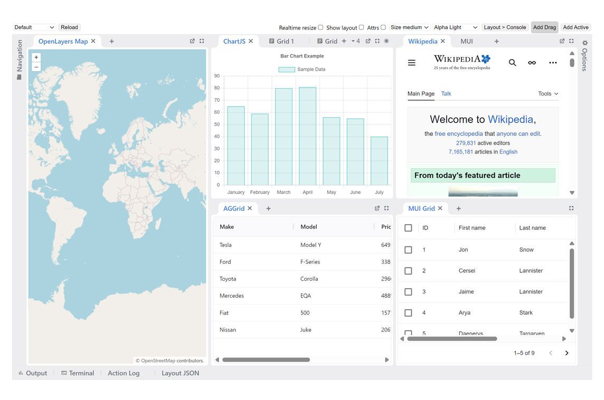Zoom in on the OpenLayers map
Image resolution: width=604 pixels, height=400 pixels.
(x=36, y=58)
